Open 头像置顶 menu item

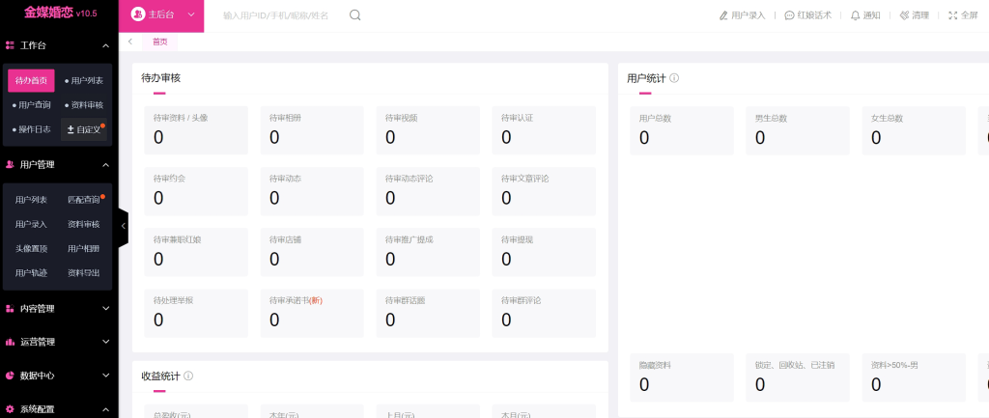pos(31,248)
